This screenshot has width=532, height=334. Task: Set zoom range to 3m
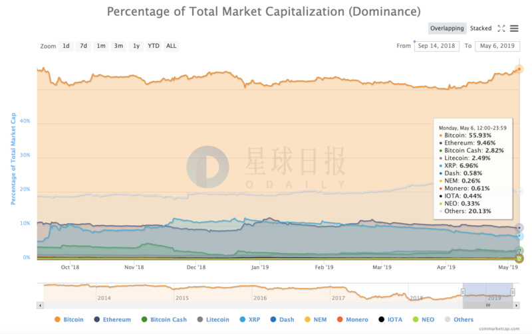[118, 46]
